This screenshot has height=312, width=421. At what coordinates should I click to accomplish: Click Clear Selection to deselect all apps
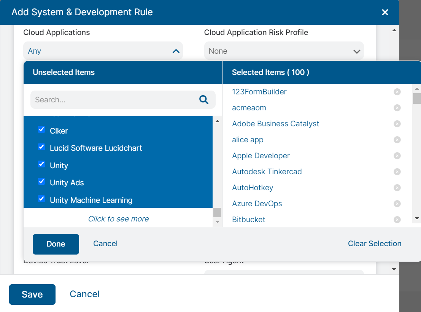tap(375, 244)
